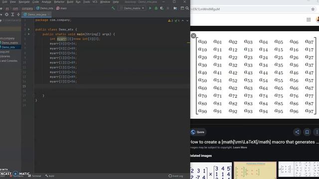
Task: Open the Edit menu
Action: pos(4,2)
